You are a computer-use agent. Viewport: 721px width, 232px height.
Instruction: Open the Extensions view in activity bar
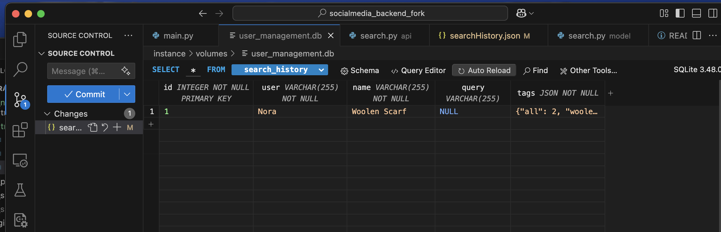pyautogui.click(x=20, y=130)
